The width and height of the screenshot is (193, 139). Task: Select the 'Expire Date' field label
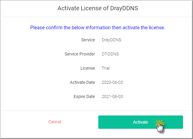tap(84, 96)
